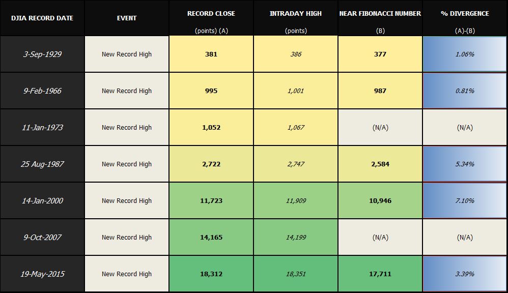
Task: Click the 11-Jan-1973 date cell
Action: click(x=42, y=128)
